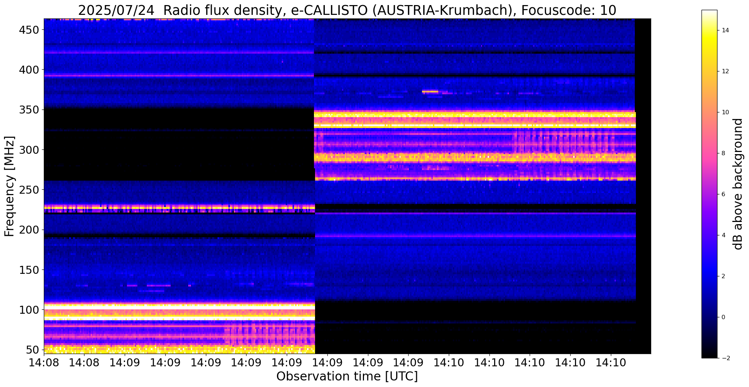Click the 200 frequency axis tick label
Viewport: 749px width, 387px height.
click(30, 230)
